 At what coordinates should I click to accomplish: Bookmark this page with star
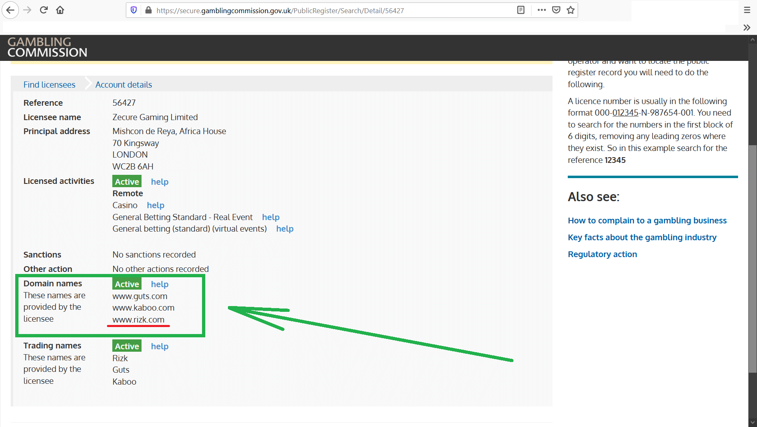tap(571, 10)
